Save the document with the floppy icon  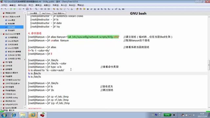click(x=27, y=9)
